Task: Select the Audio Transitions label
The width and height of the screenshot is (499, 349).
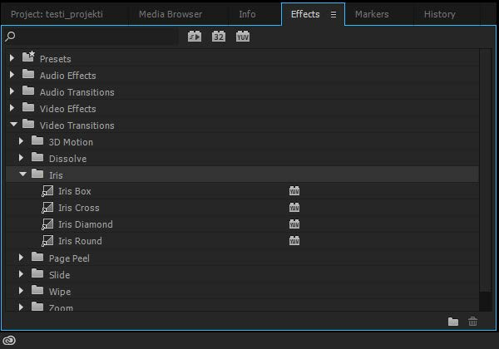Action: pyautogui.click(x=77, y=92)
